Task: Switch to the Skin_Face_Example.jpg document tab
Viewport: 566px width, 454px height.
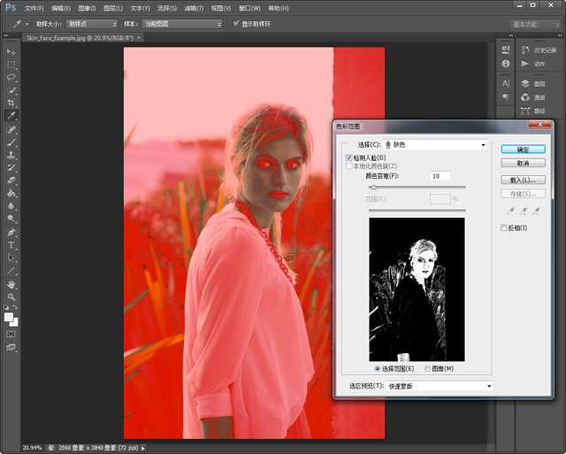Action: 81,38
